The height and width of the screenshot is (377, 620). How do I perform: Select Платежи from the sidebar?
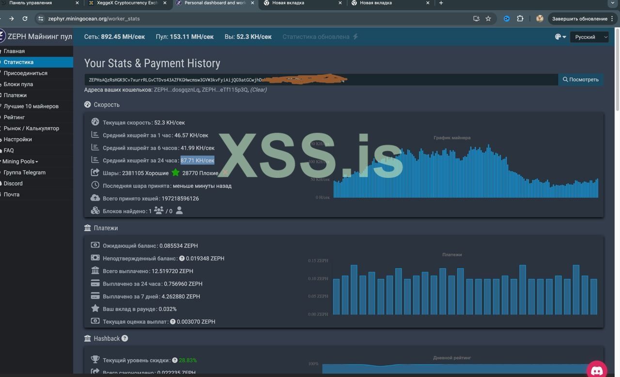pos(15,95)
